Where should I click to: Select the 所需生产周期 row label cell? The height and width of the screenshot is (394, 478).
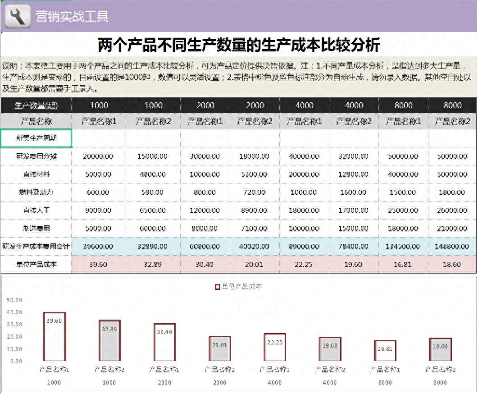[36, 138]
